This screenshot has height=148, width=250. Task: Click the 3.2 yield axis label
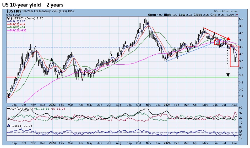[241, 83]
